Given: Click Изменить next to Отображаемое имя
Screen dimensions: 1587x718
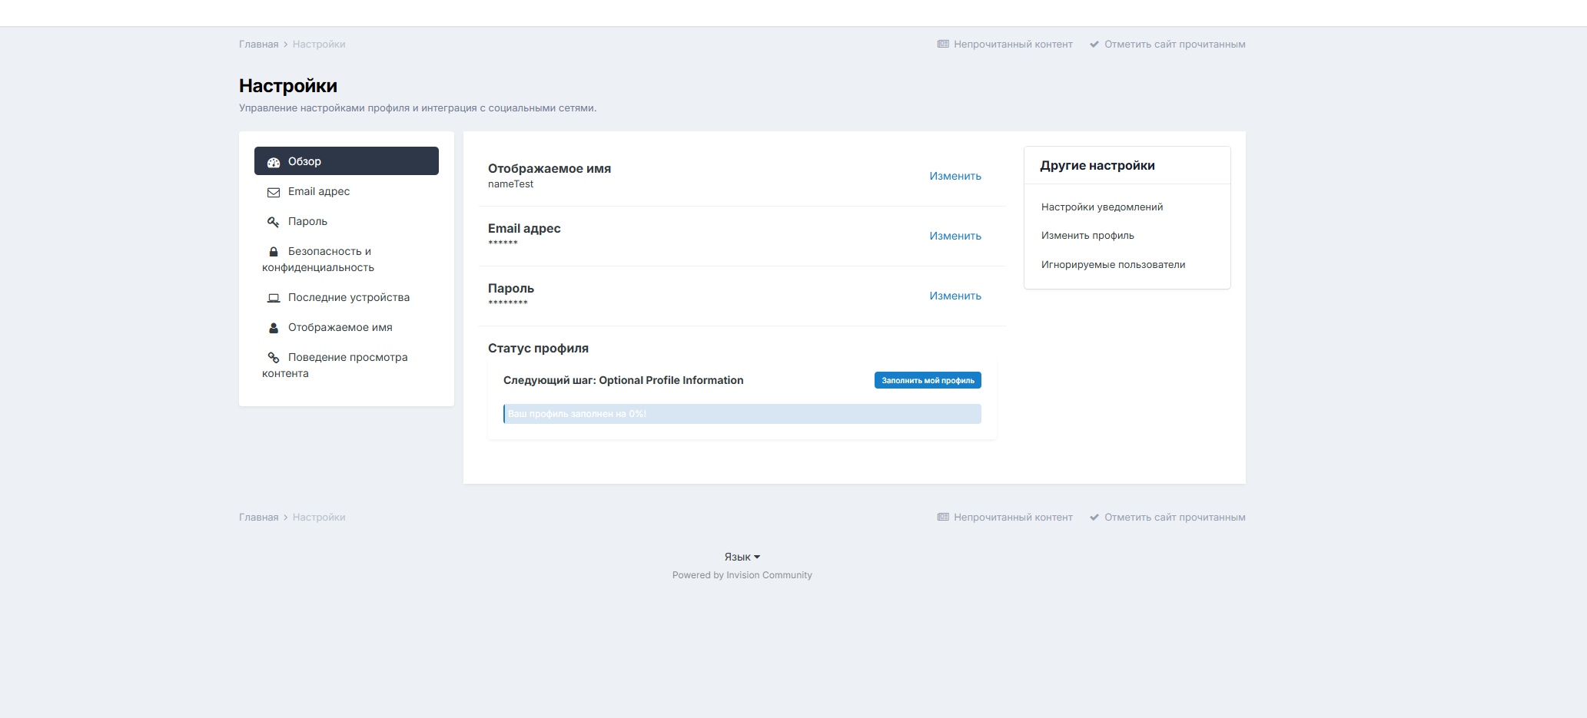Looking at the screenshot, I should [955, 176].
